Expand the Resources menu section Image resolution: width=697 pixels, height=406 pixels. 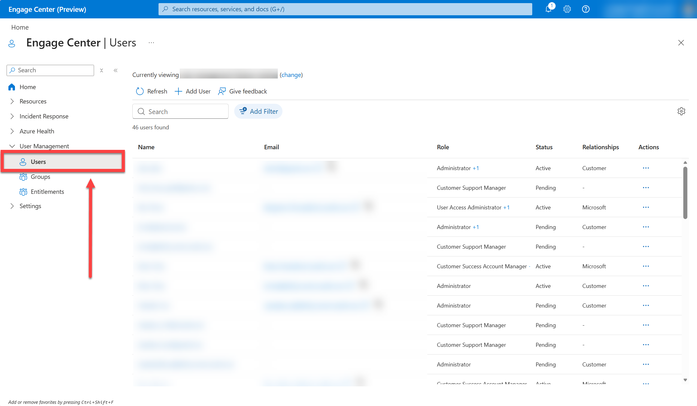coord(12,101)
